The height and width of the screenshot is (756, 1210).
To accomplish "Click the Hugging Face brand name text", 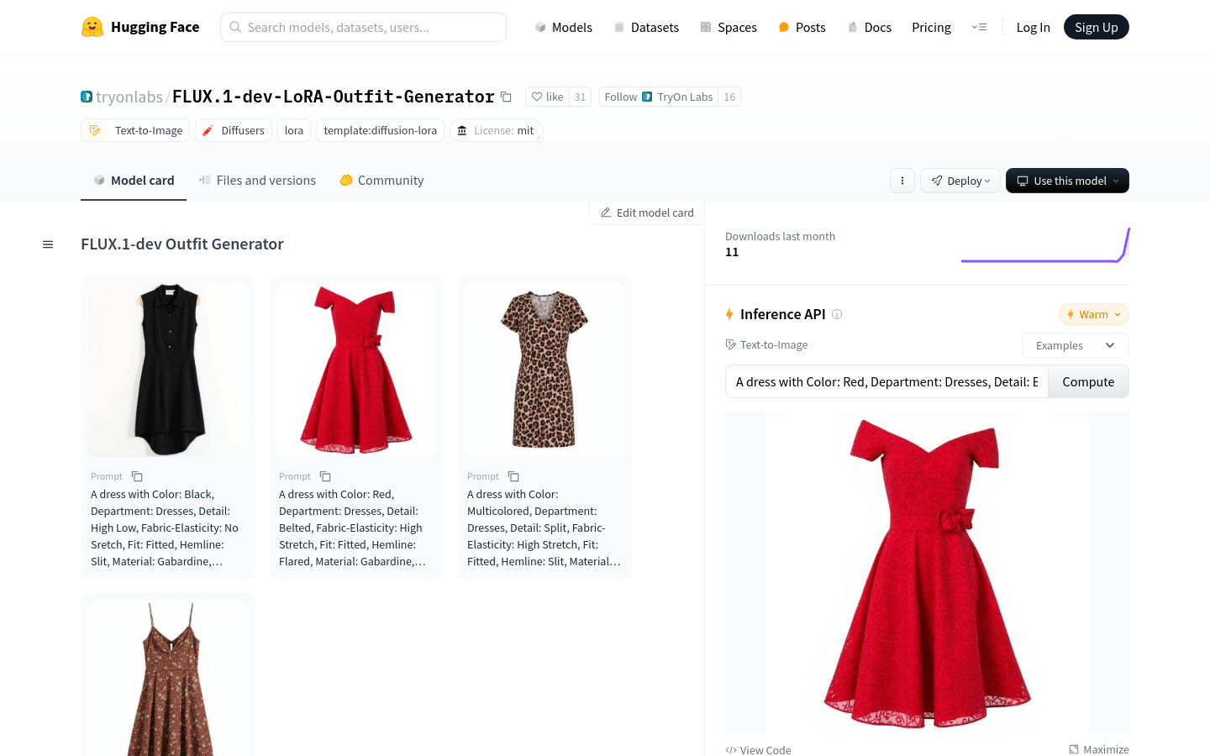I will click(x=155, y=27).
